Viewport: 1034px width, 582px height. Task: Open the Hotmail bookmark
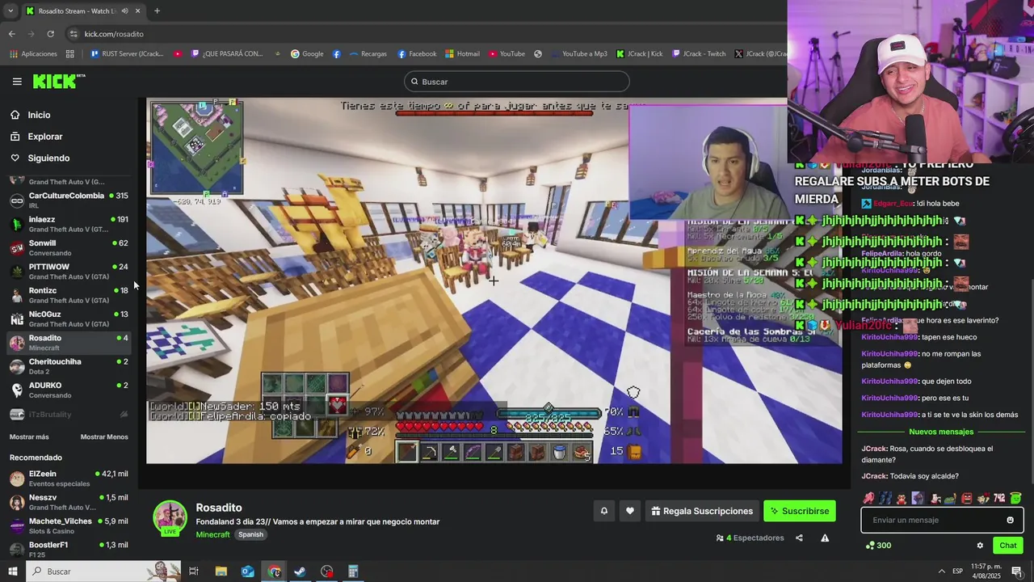(462, 54)
